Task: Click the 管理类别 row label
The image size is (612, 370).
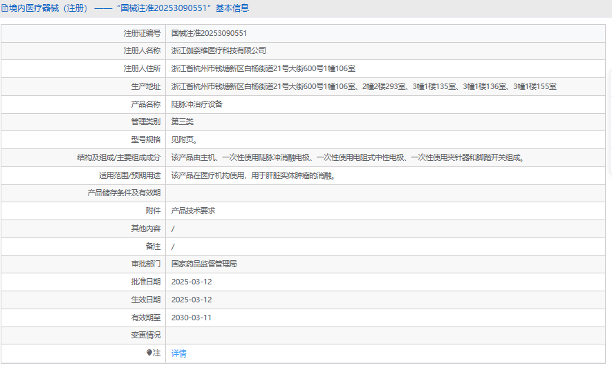Action: pos(146,121)
